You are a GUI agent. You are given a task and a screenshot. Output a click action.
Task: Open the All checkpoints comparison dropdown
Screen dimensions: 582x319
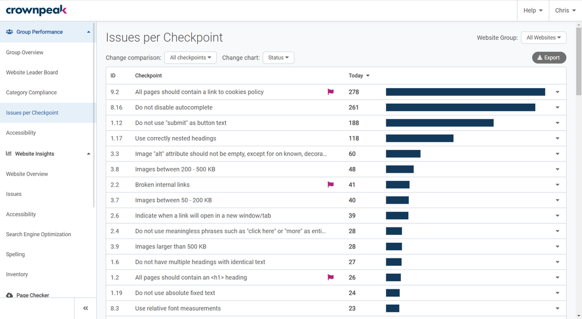[x=191, y=58]
